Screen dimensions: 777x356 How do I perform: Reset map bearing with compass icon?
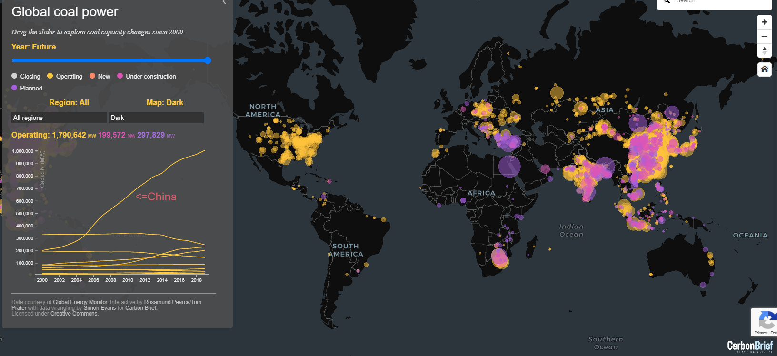click(x=764, y=50)
